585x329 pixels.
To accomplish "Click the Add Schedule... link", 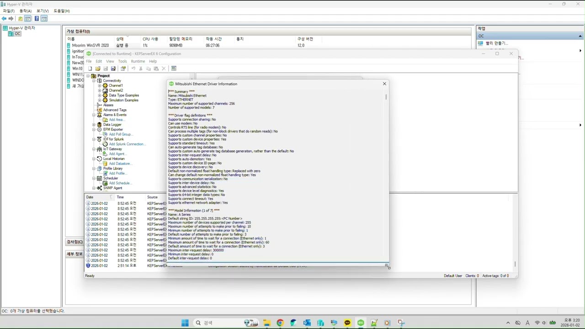I will 120,183.
